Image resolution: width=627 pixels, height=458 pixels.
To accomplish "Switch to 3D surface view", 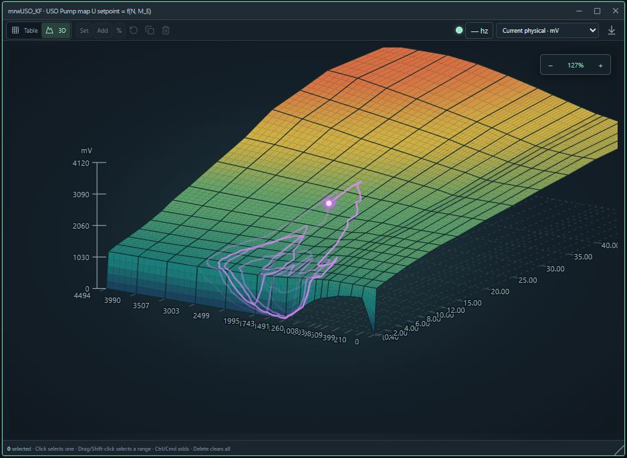I will (56, 30).
